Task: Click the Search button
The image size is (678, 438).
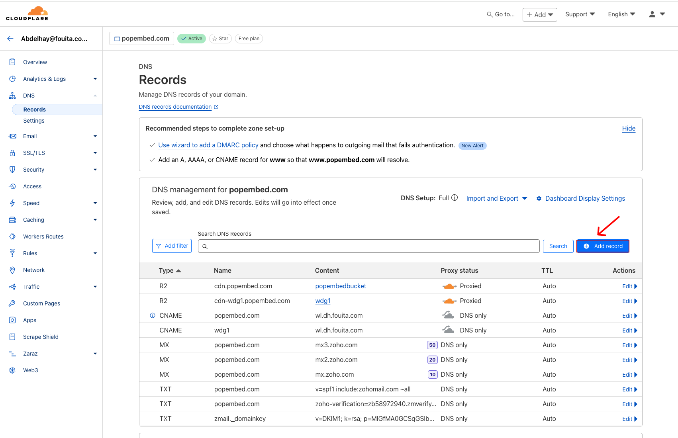Action: (558, 246)
